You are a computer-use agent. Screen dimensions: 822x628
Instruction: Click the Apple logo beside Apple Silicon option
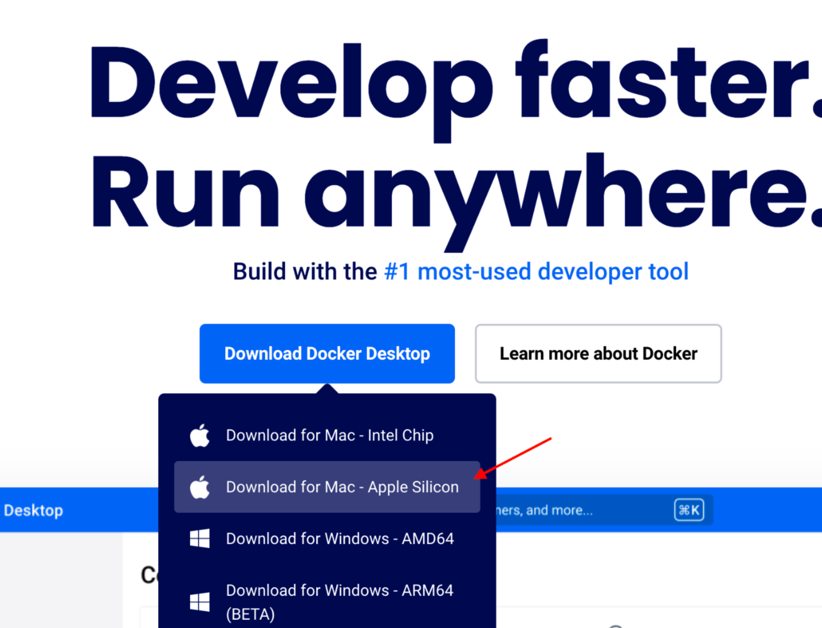pos(200,487)
